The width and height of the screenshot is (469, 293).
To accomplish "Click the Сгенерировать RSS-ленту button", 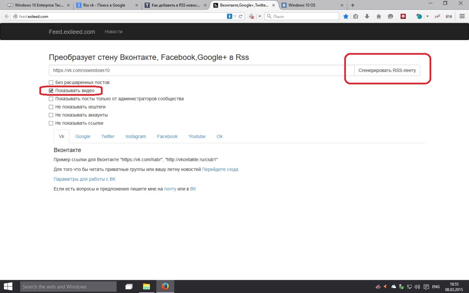I will pos(387,70).
